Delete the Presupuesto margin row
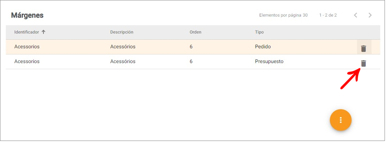This screenshot has width=386, height=142. (x=363, y=63)
